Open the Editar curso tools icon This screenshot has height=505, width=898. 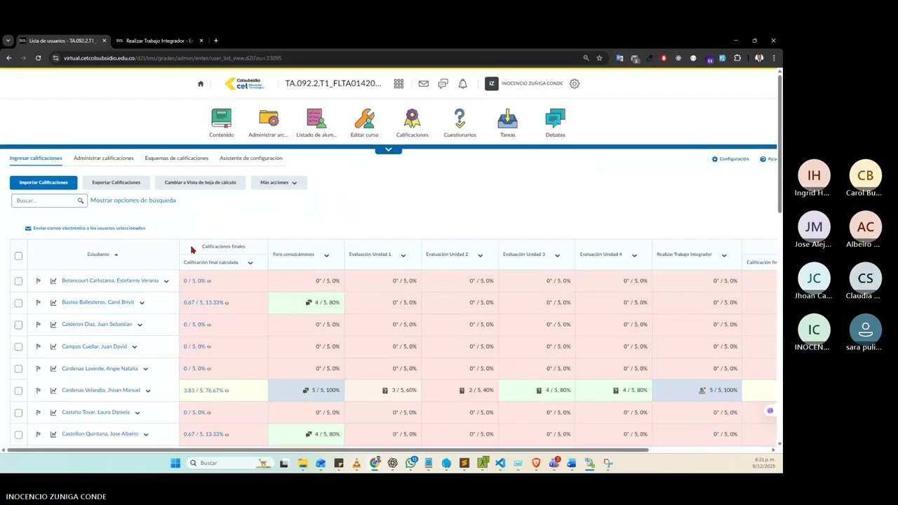tap(364, 118)
